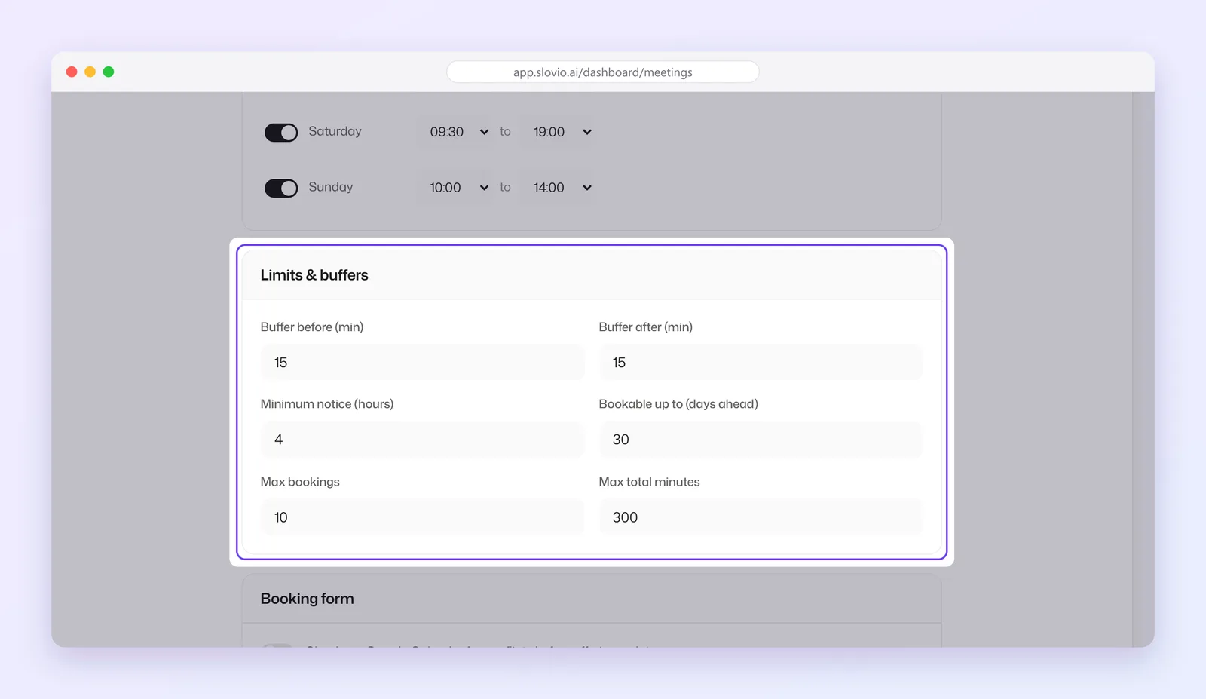
Task: Click the Booking form heading
Action: [307, 599]
